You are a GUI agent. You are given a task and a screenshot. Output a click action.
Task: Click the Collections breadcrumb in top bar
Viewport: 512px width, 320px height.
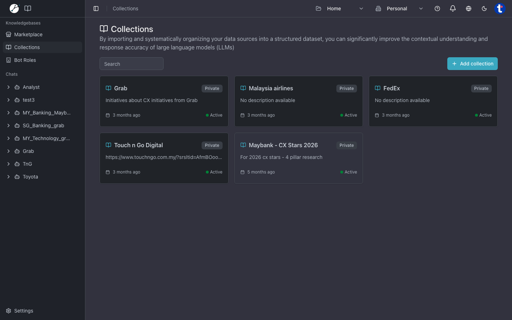pyautogui.click(x=126, y=9)
